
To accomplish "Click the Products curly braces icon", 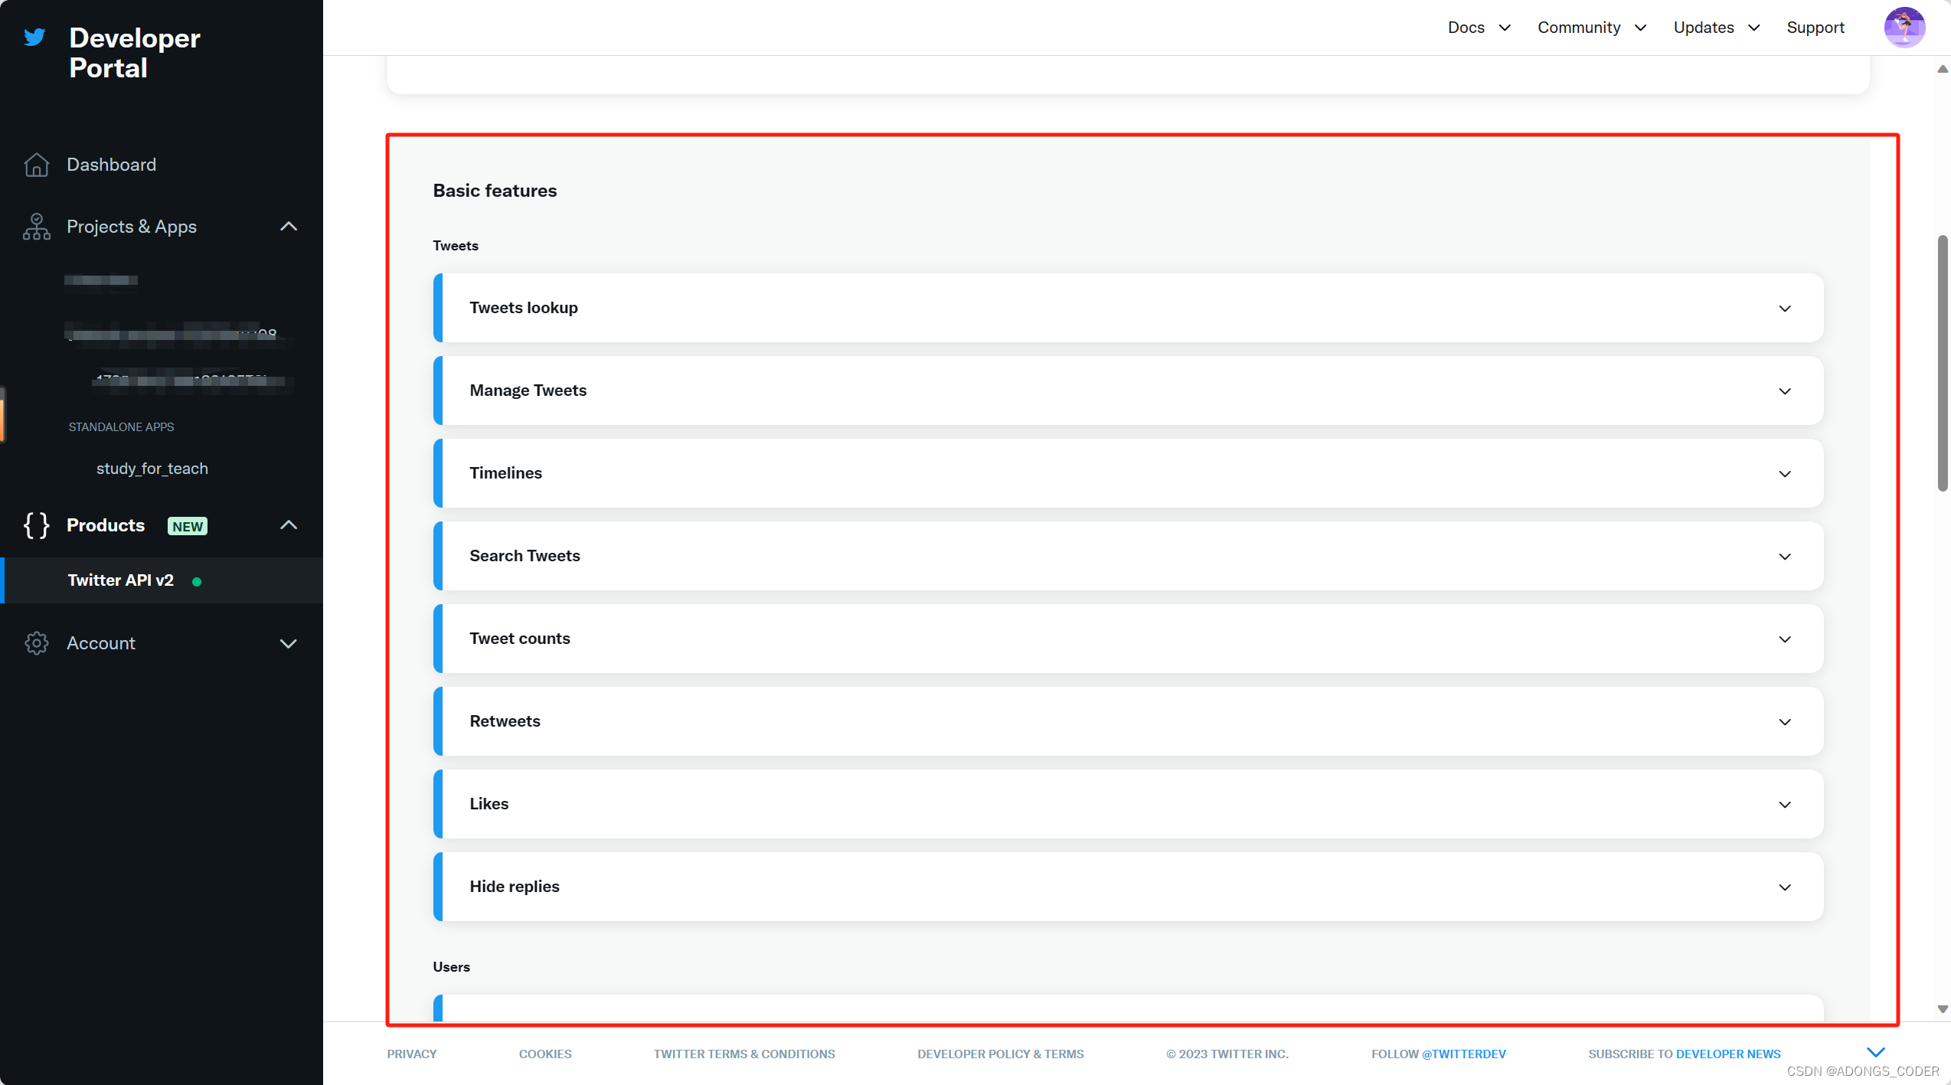I will (36, 525).
